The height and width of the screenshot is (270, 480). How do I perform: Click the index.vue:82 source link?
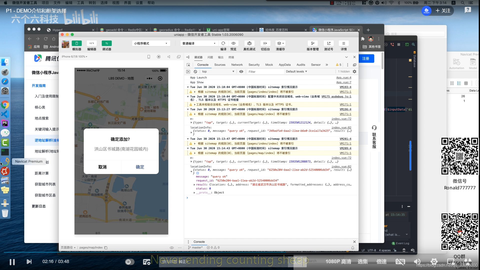click(x=341, y=166)
